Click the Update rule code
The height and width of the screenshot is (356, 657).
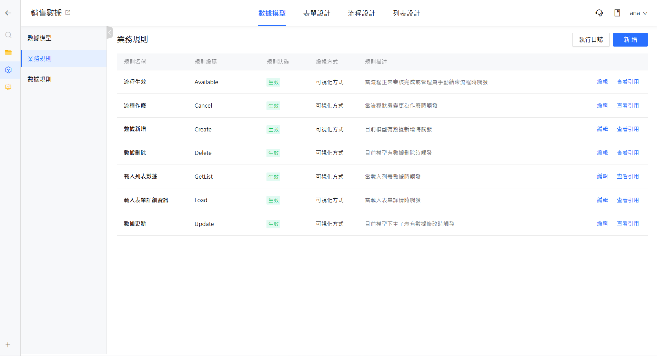coord(204,224)
